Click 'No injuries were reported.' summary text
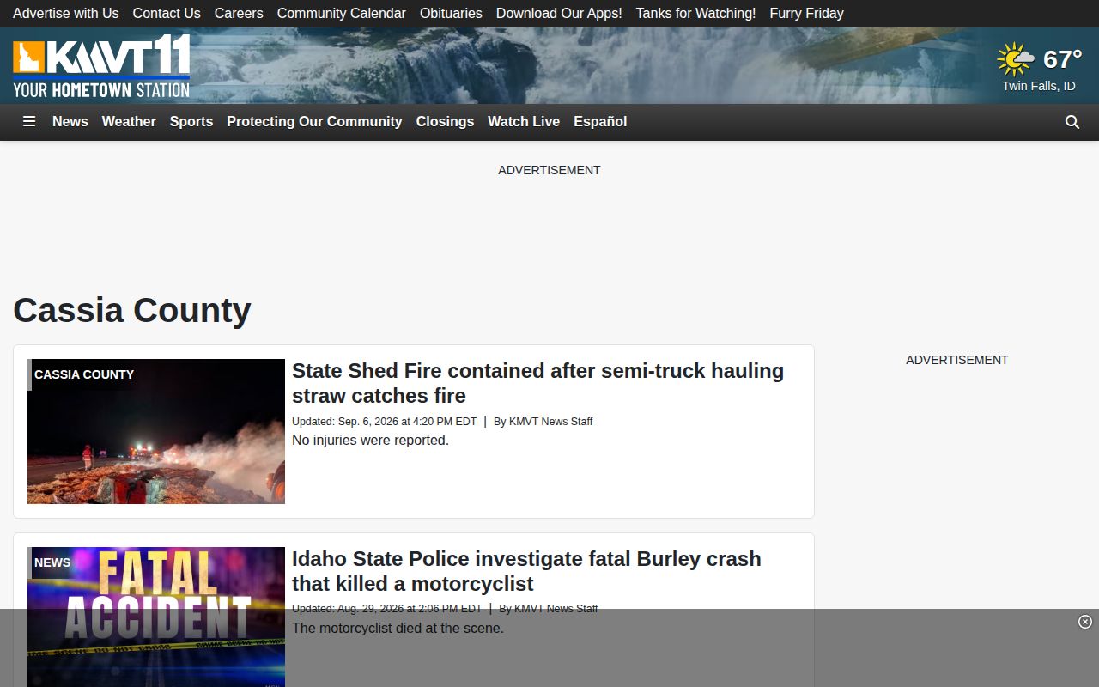 click(370, 441)
